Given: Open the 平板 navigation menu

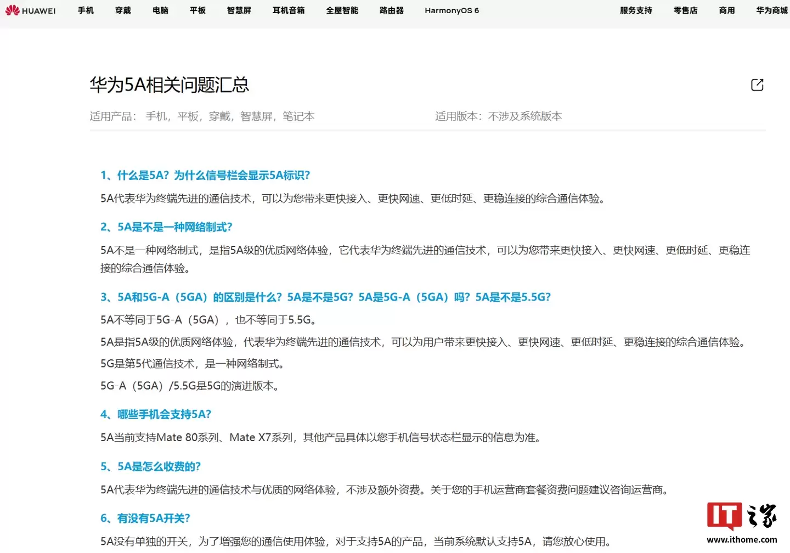Looking at the screenshot, I should [x=198, y=10].
